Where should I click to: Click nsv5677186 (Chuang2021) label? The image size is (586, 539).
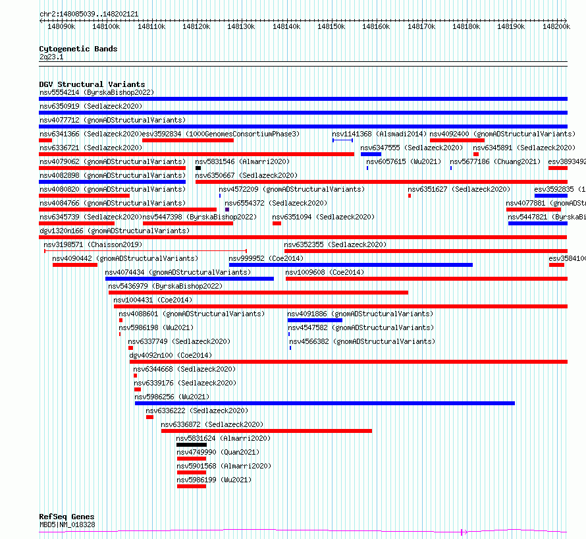[x=495, y=161]
